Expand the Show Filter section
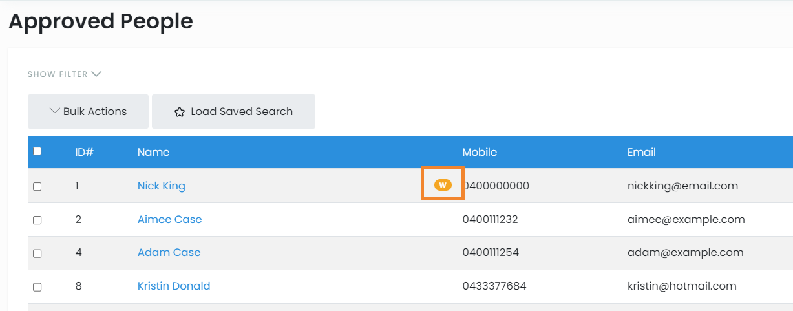 click(65, 74)
